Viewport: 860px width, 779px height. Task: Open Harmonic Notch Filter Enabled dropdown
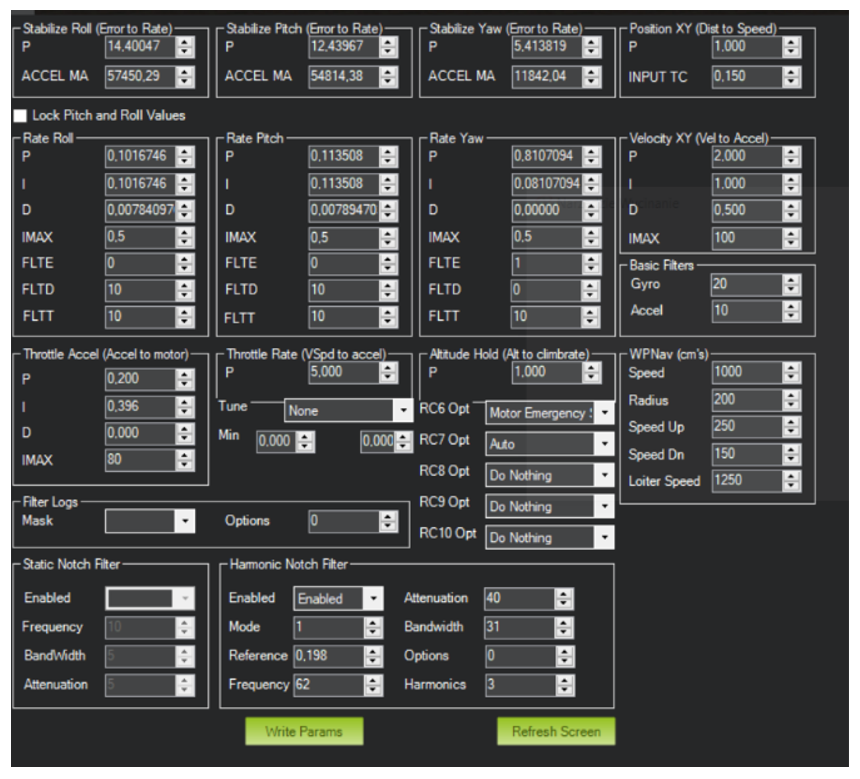[373, 598]
